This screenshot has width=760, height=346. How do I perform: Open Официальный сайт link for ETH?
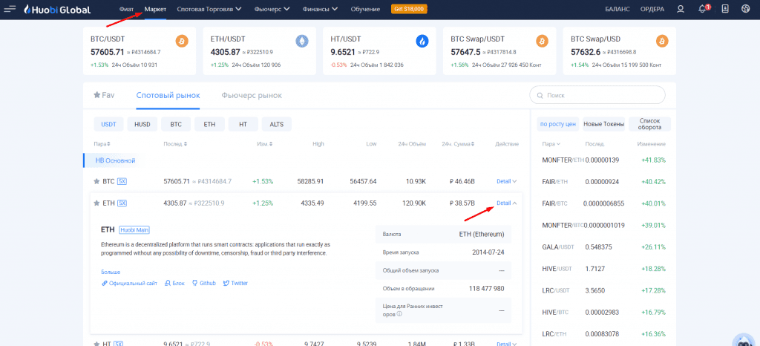(x=129, y=283)
